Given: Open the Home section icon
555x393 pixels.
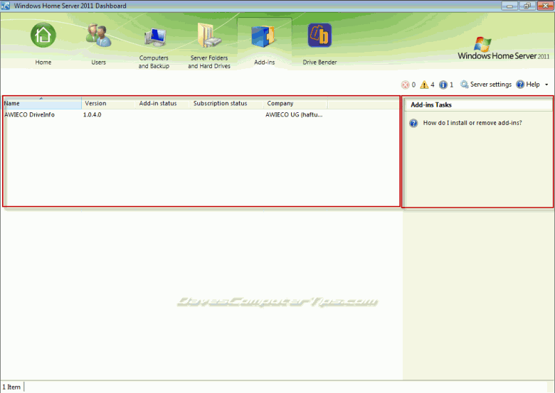Looking at the screenshot, I should [x=43, y=36].
